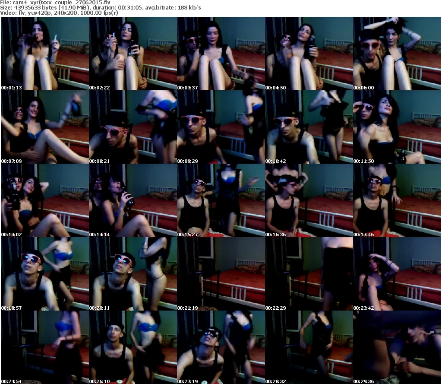This screenshot has height=384, width=442.
Task: Choose the thumbnail marked 00:10:42
Action: (x=309, y=127)
